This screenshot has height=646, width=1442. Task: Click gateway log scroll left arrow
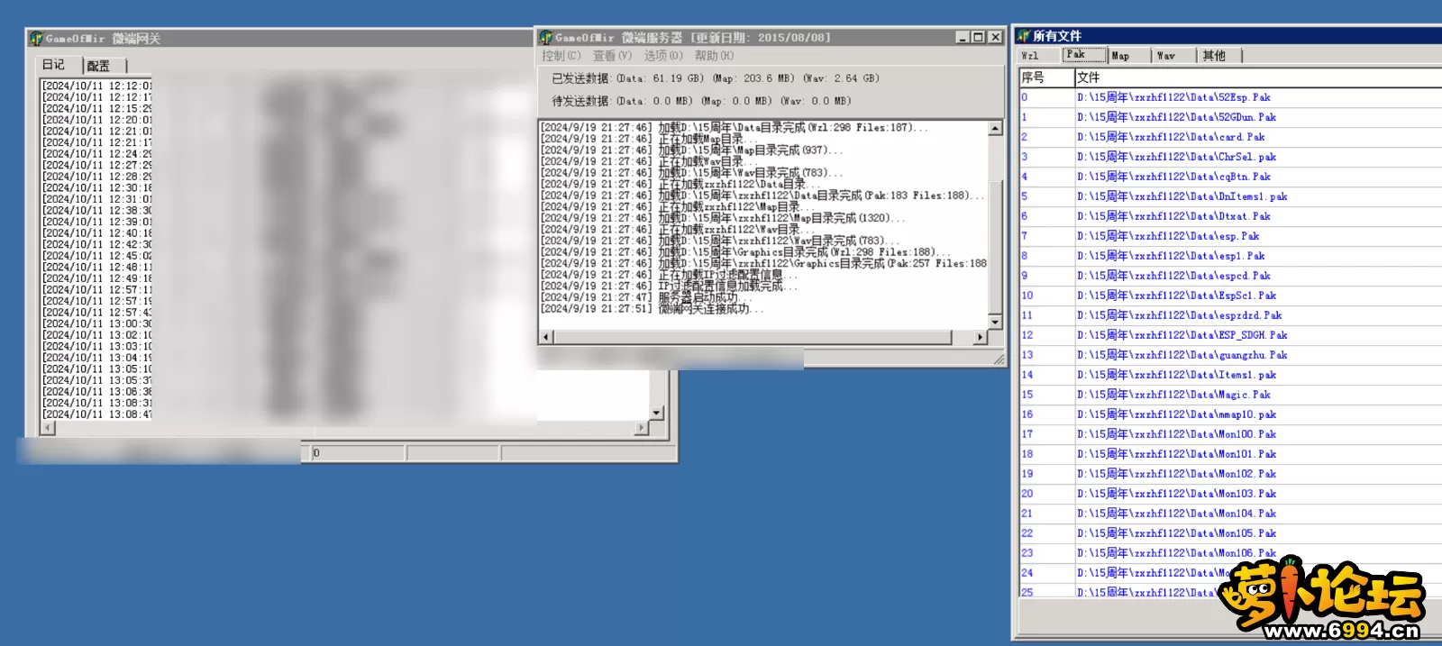click(48, 428)
